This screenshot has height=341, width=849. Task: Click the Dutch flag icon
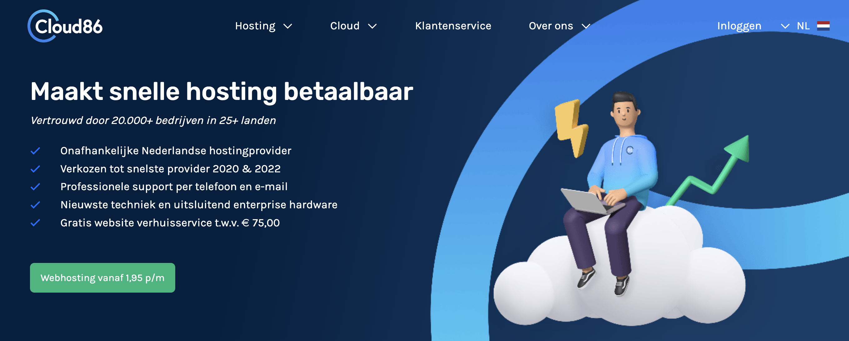(823, 26)
